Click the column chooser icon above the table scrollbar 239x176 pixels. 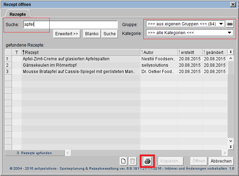coord(231,52)
